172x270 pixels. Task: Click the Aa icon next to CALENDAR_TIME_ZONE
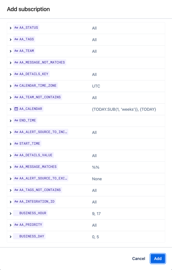16,86
